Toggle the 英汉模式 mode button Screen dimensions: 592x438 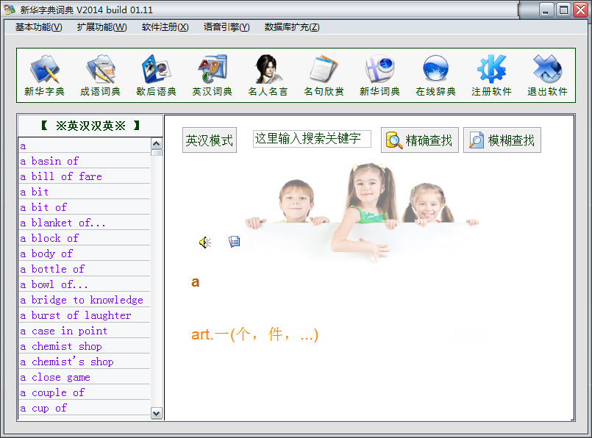point(210,140)
